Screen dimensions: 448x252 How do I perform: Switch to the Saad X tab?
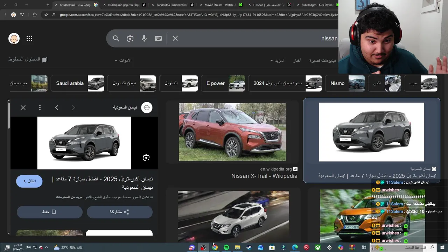(x=269, y=5)
